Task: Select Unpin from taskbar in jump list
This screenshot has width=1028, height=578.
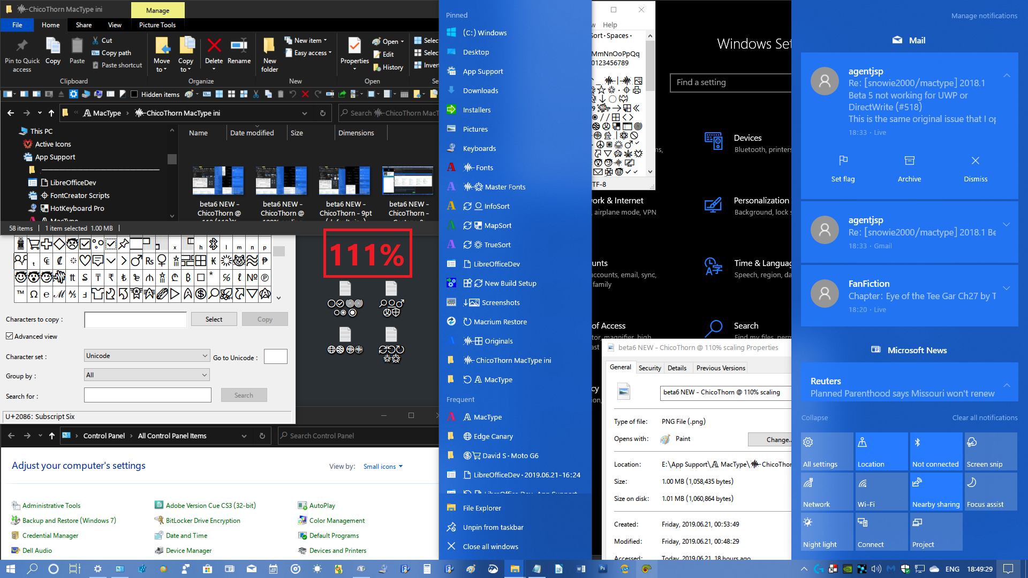Action: (x=493, y=527)
